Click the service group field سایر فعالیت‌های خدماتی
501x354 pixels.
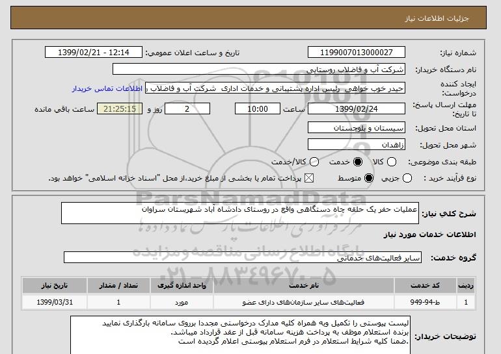[243, 257]
